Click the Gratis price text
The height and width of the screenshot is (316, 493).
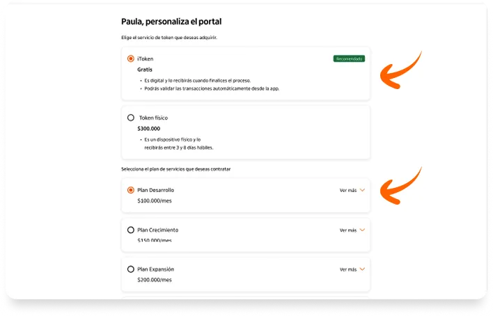pos(145,70)
